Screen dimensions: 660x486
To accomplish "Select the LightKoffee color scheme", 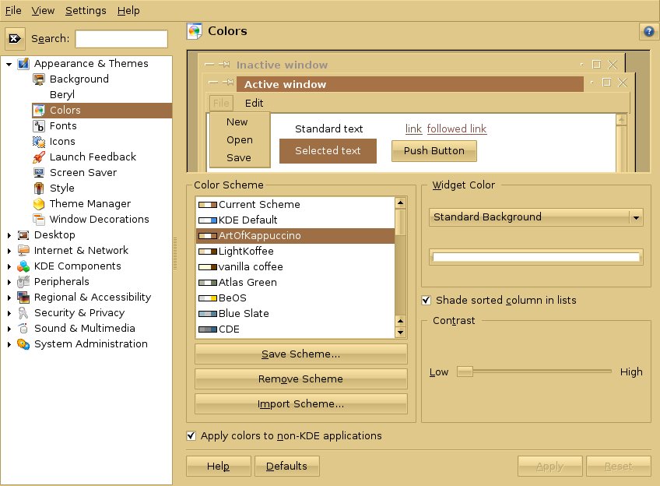I will point(296,252).
